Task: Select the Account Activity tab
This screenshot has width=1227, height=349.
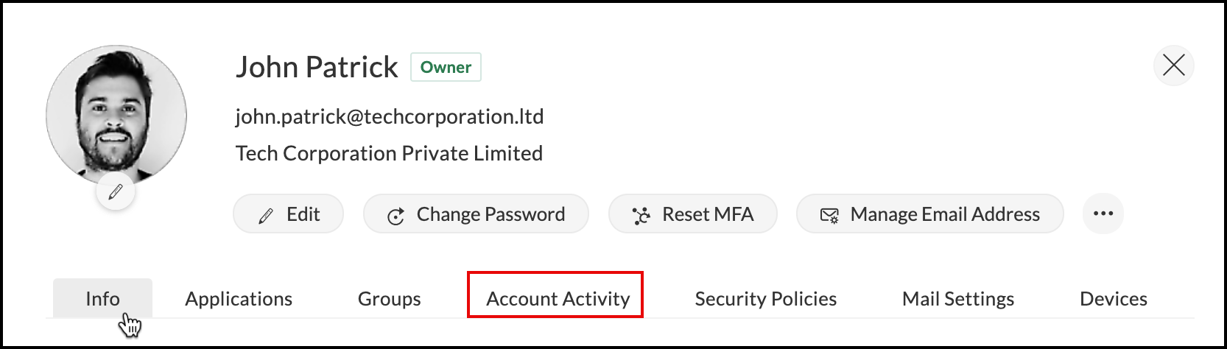Action: (x=558, y=299)
